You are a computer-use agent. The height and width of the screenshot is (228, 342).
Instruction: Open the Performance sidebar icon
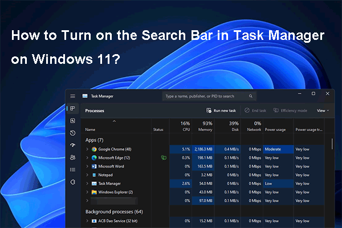tap(72, 121)
